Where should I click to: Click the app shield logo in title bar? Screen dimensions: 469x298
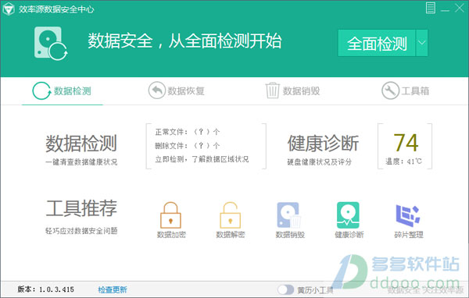tap(9, 9)
